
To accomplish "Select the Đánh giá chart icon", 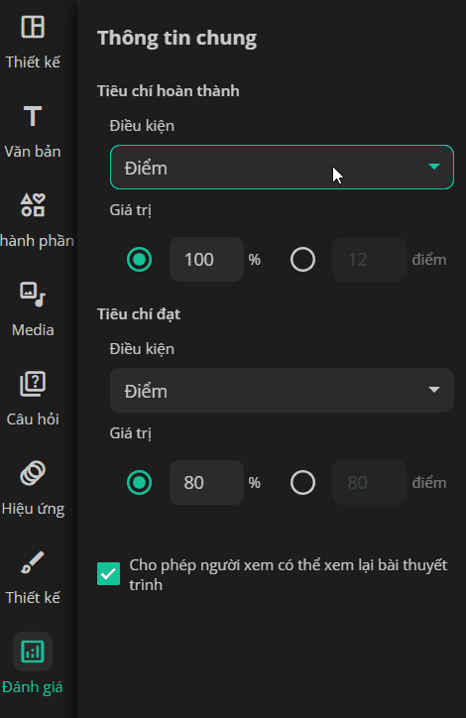I will click(x=33, y=652).
